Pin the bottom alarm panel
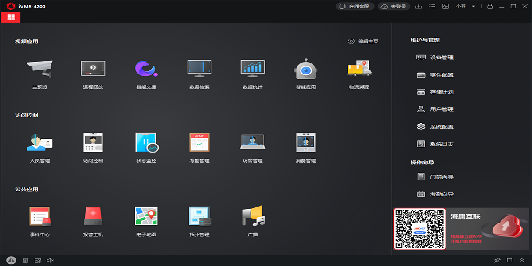The width and height of the screenshot is (532, 266). tap(497, 260)
